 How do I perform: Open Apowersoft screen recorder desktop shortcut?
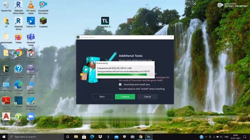(43, 7)
